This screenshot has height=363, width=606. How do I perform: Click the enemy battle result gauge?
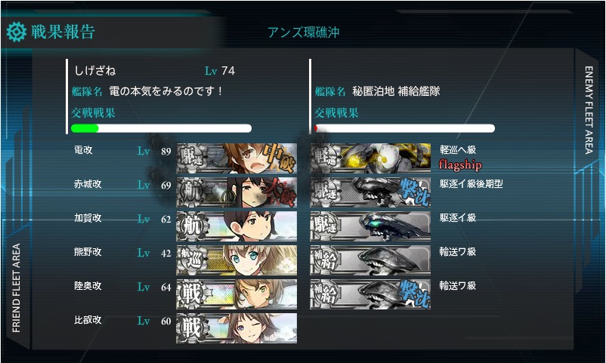[405, 128]
